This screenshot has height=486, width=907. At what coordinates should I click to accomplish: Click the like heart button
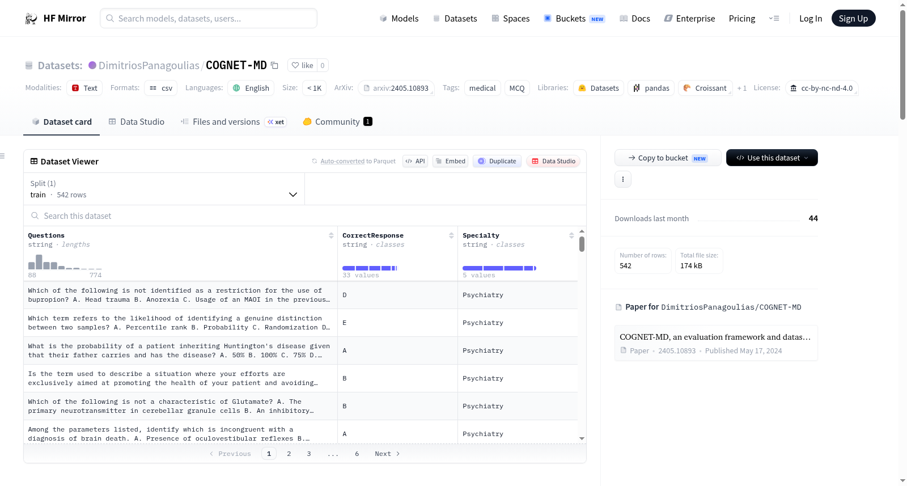[x=302, y=65]
